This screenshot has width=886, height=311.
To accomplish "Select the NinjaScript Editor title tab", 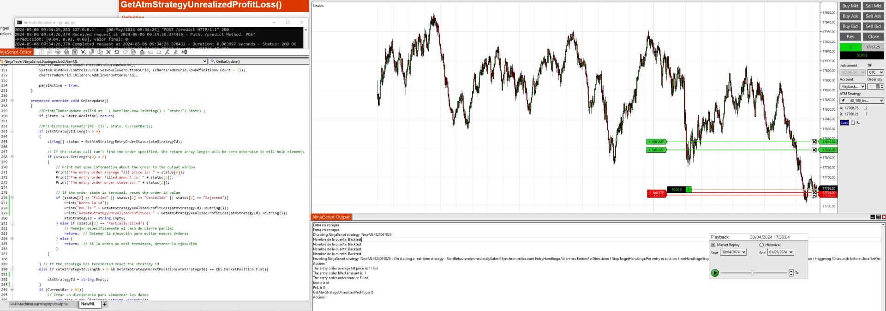I will [16, 52].
